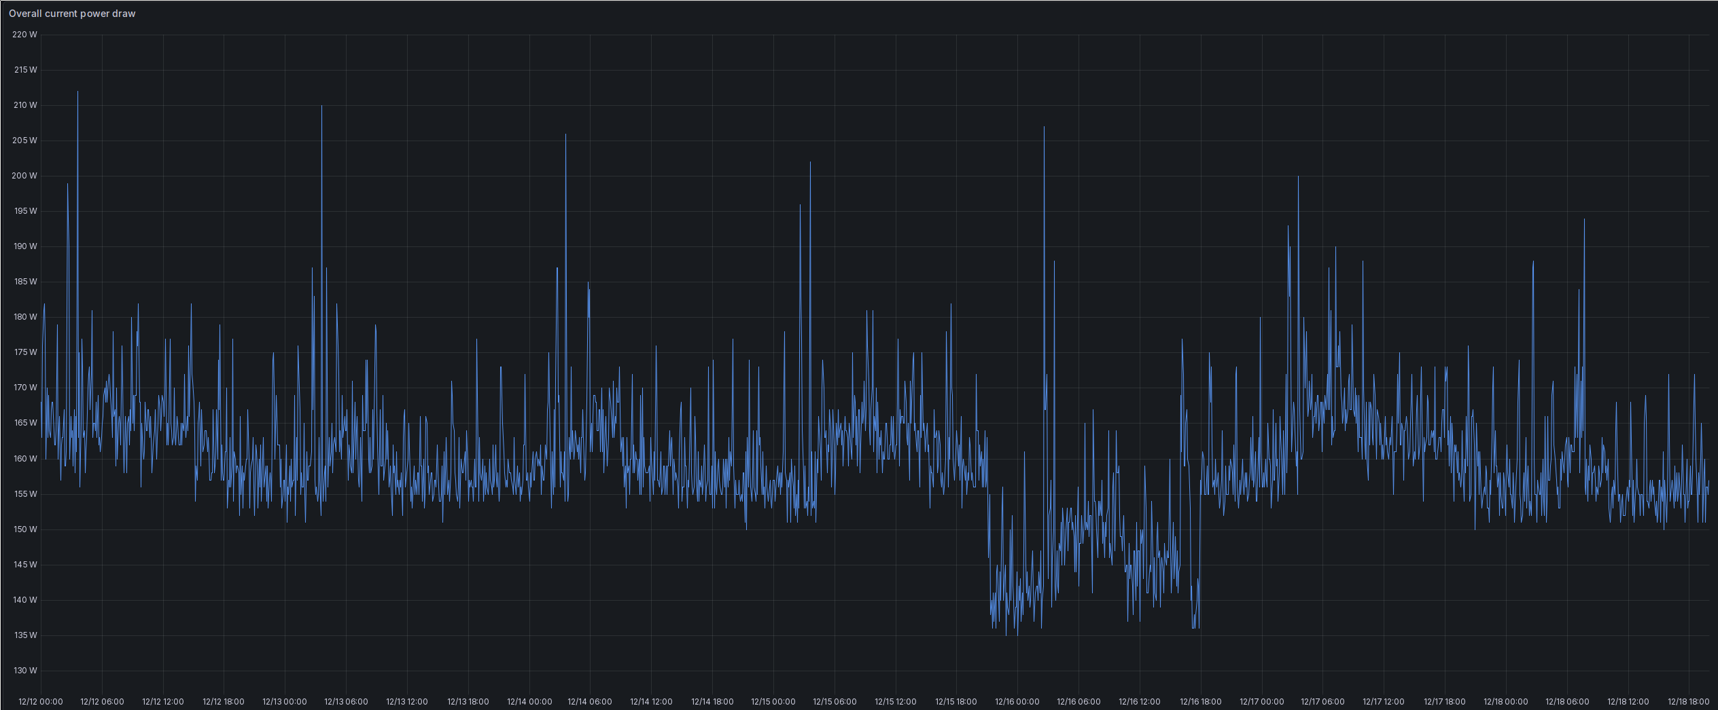Image resolution: width=1718 pixels, height=710 pixels.
Task: Click the 135 W axis label
Action: [x=25, y=635]
